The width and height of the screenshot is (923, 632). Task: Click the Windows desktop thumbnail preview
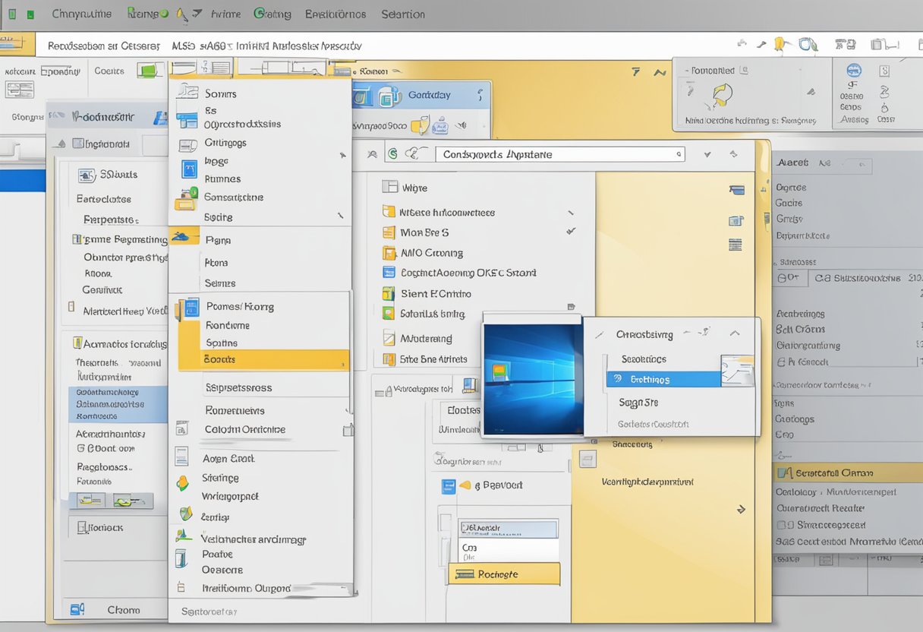pos(532,378)
